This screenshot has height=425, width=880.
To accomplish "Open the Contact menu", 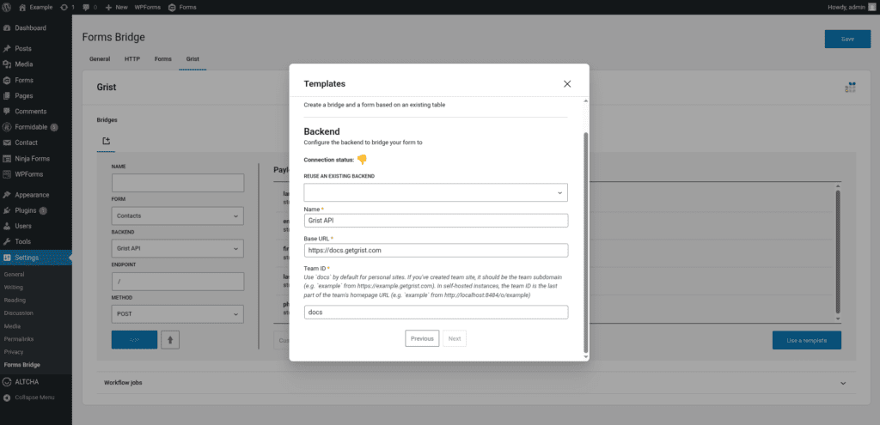I will coord(36,143).
